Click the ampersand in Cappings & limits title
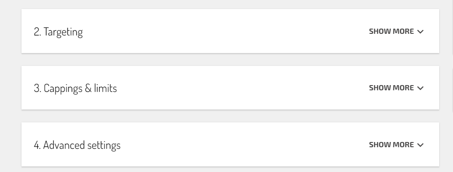The image size is (453, 172). click(88, 88)
